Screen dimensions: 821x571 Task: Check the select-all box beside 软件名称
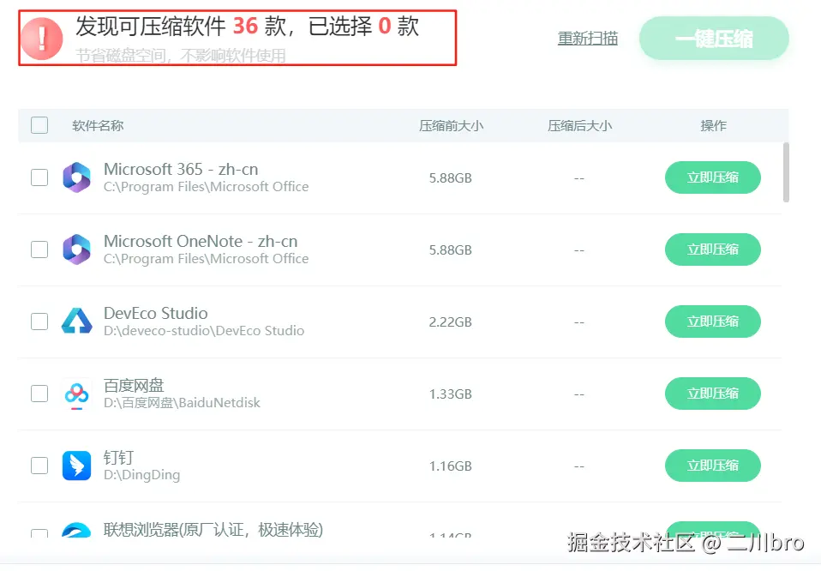click(39, 125)
